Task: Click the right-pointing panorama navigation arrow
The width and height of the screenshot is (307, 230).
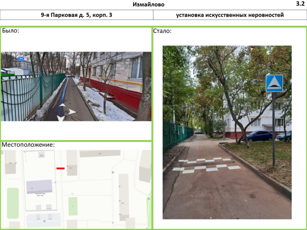Action: coord(72,112)
